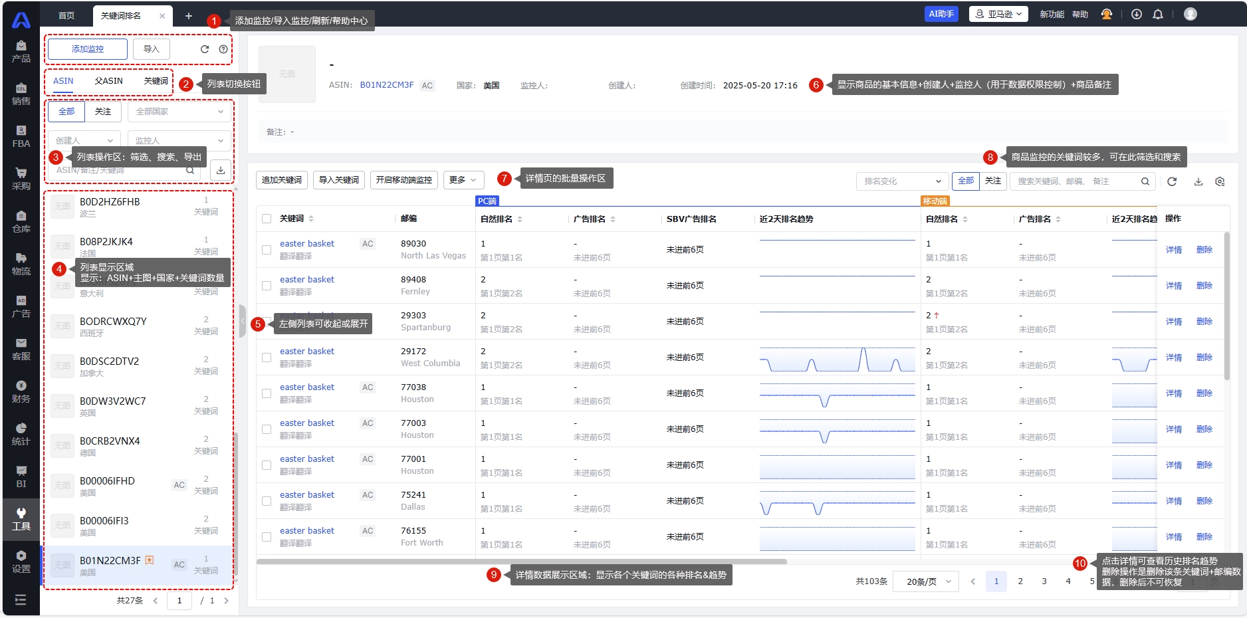Open the 财务 sidebar module
This screenshot has height=618, width=1247.
(x=21, y=392)
